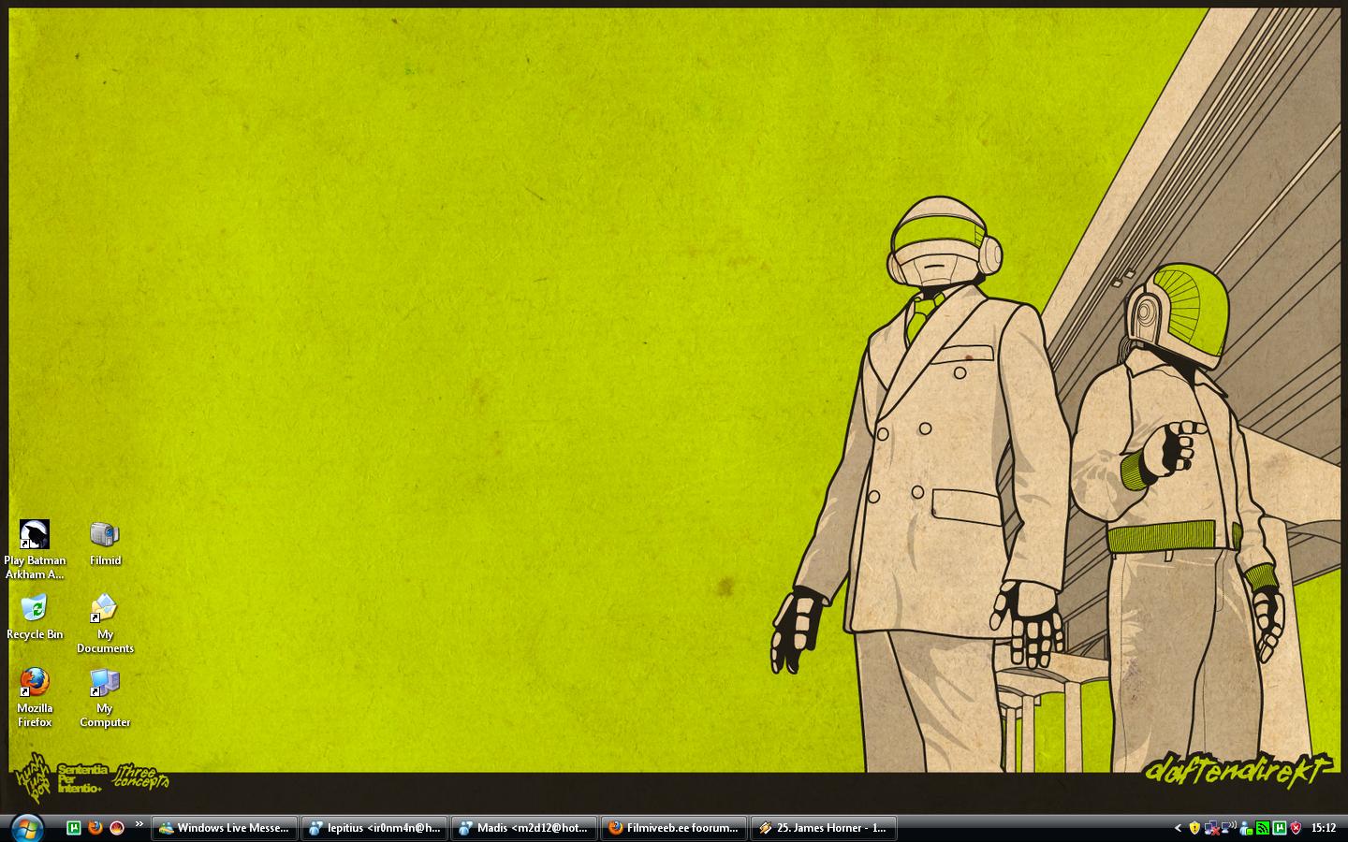Click the 15:12 taskbar clock
The width and height of the screenshot is (1348, 842).
click(1324, 828)
